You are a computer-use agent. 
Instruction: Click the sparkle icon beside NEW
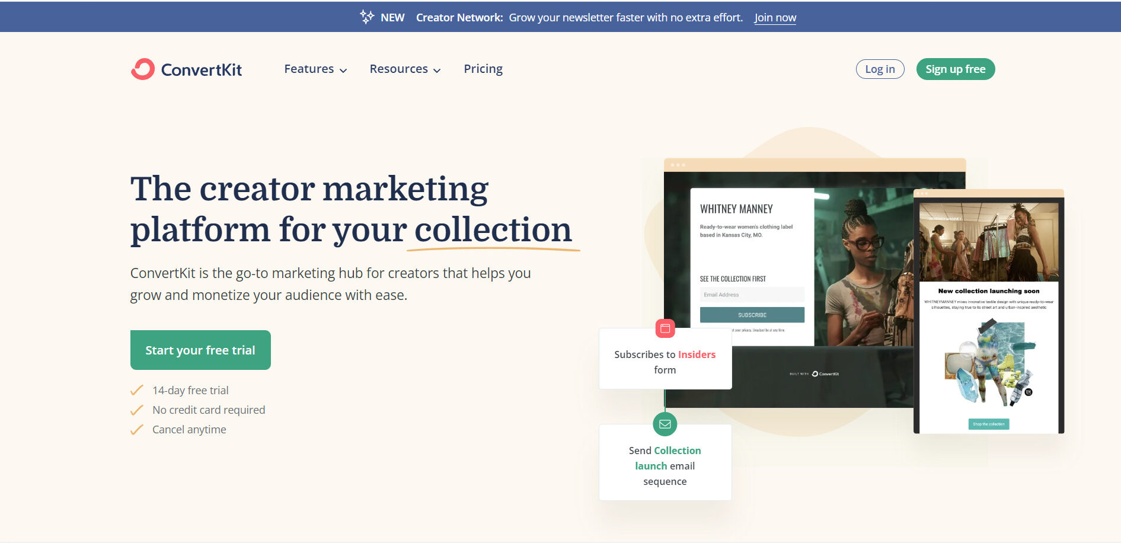(367, 17)
